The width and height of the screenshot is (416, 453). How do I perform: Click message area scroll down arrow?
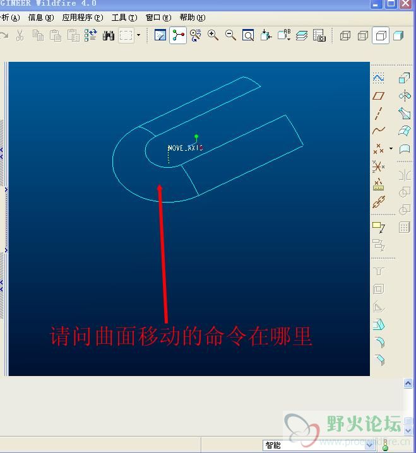[x=408, y=430]
